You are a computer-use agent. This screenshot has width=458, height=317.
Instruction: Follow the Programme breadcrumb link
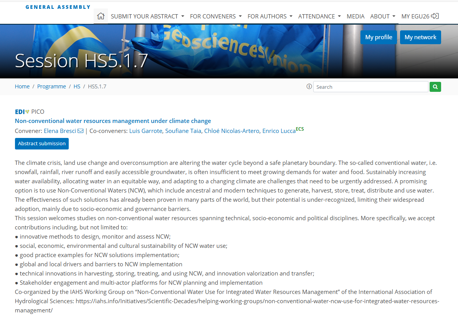(51, 86)
